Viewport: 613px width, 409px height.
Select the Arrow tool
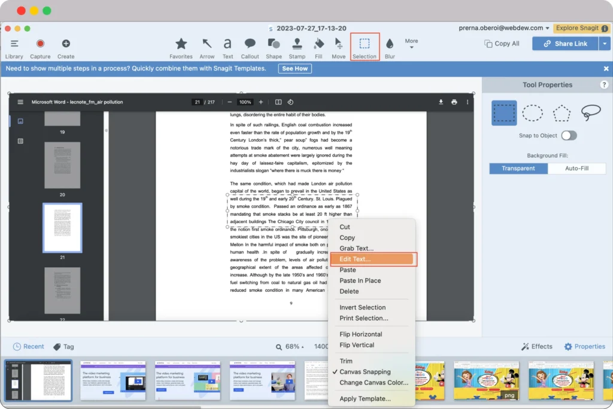click(207, 45)
